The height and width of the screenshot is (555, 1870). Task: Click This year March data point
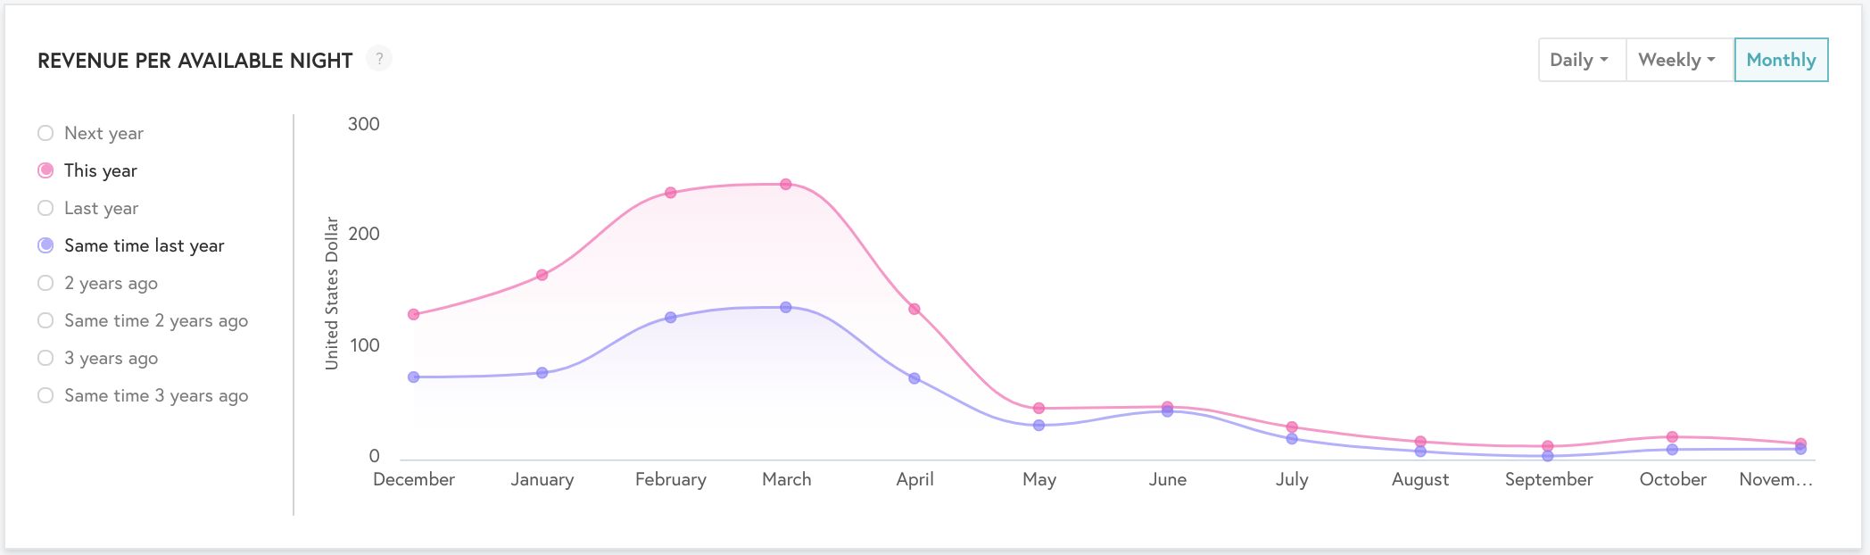click(x=786, y=185)
